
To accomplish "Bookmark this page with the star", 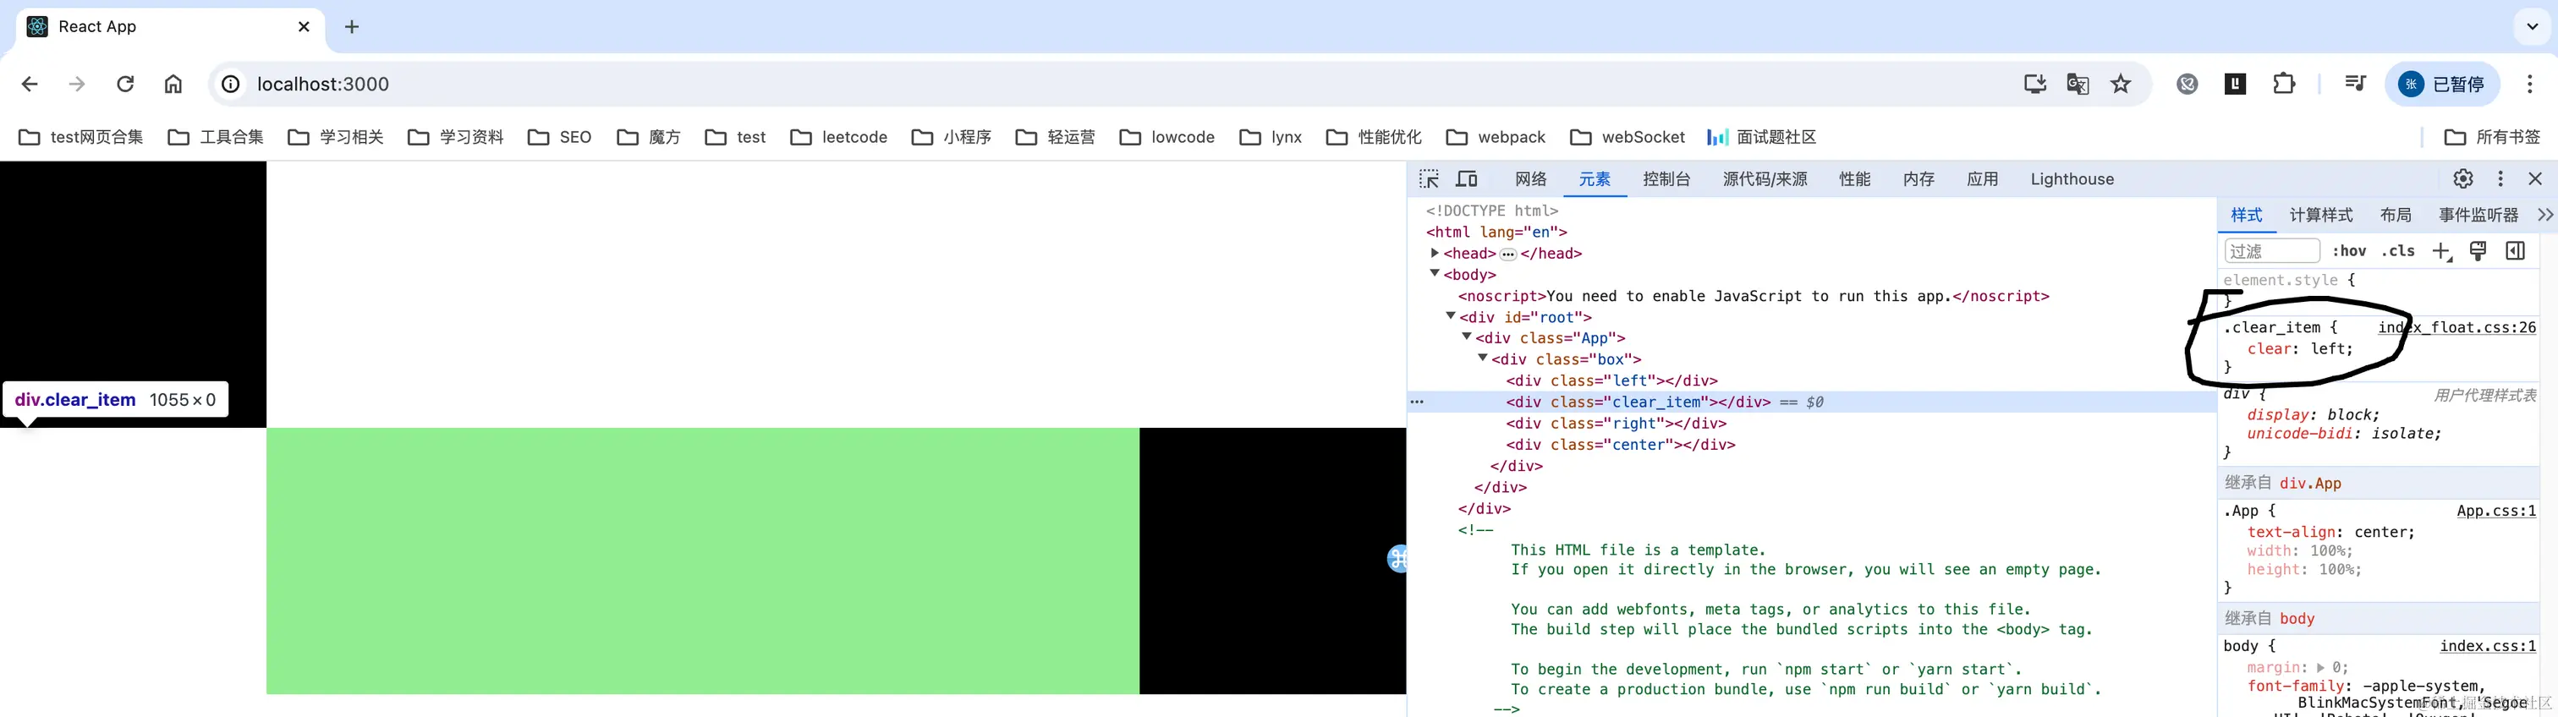I will pyautogui.click(x=2120, y=85).
